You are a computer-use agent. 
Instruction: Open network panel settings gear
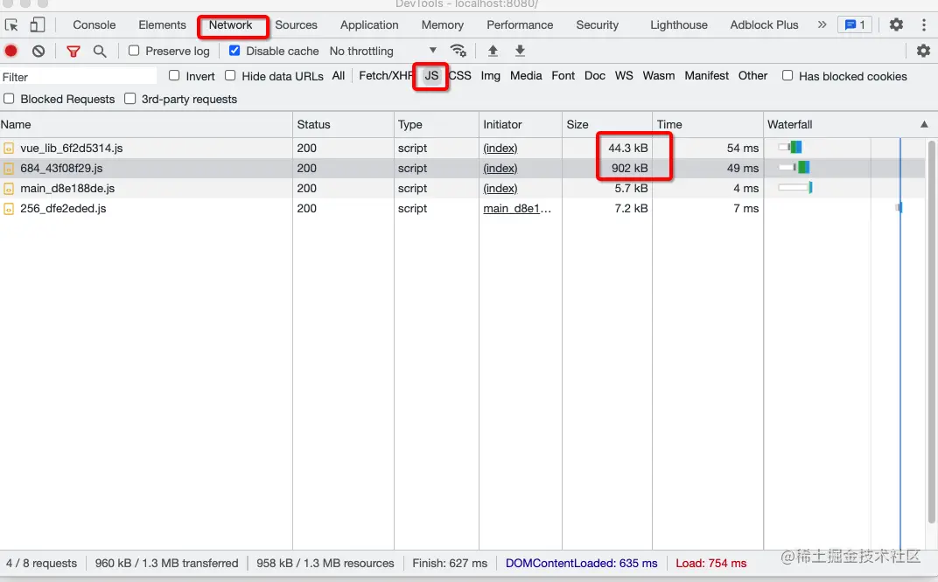pos(923,51)
